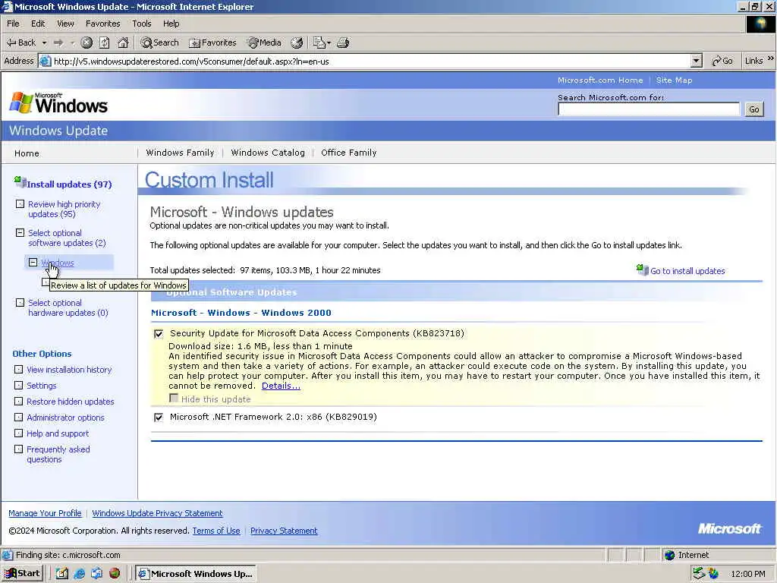Go to the browser Home page icon
The width and height of the screenshot is (777, 583).
coord(123,43)
